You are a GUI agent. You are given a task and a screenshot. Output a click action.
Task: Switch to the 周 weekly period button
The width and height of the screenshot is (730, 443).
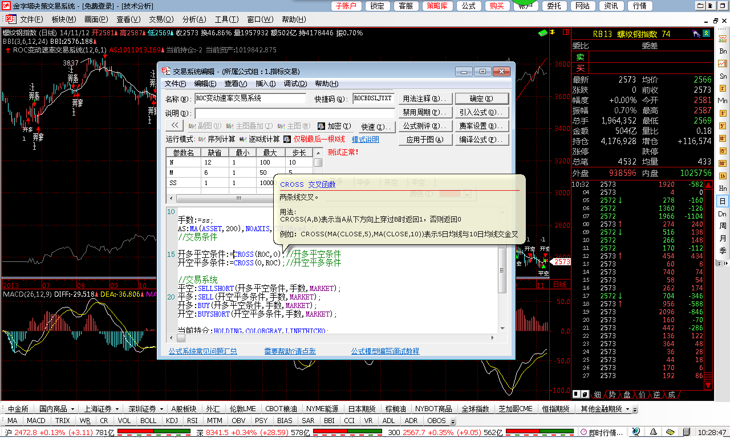(x=723, y=226)
